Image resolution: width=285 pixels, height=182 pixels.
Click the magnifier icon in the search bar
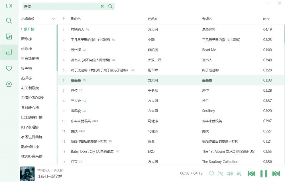click(x=110, y=6)
